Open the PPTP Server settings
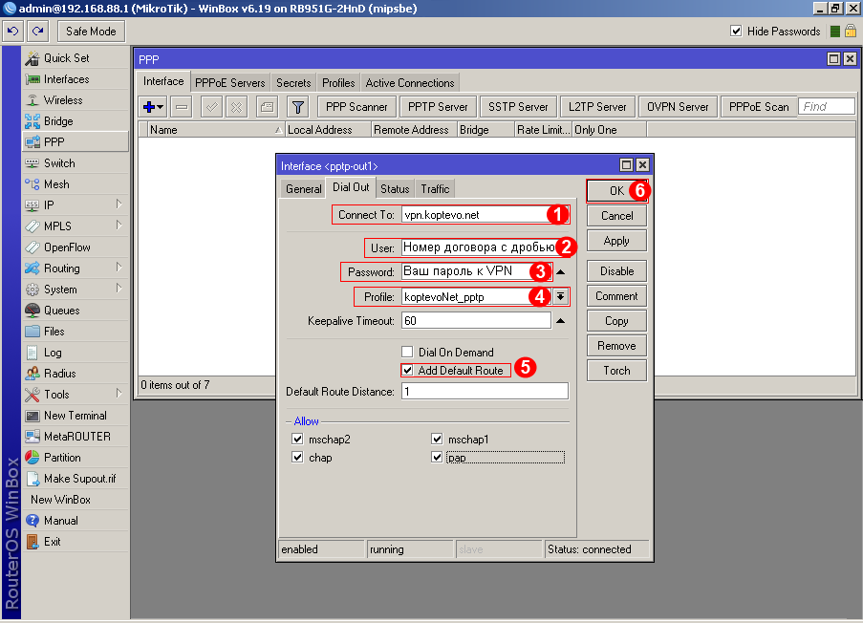This screenshot has width=863, height=623. pyautogui.click(x=438, y=107)
